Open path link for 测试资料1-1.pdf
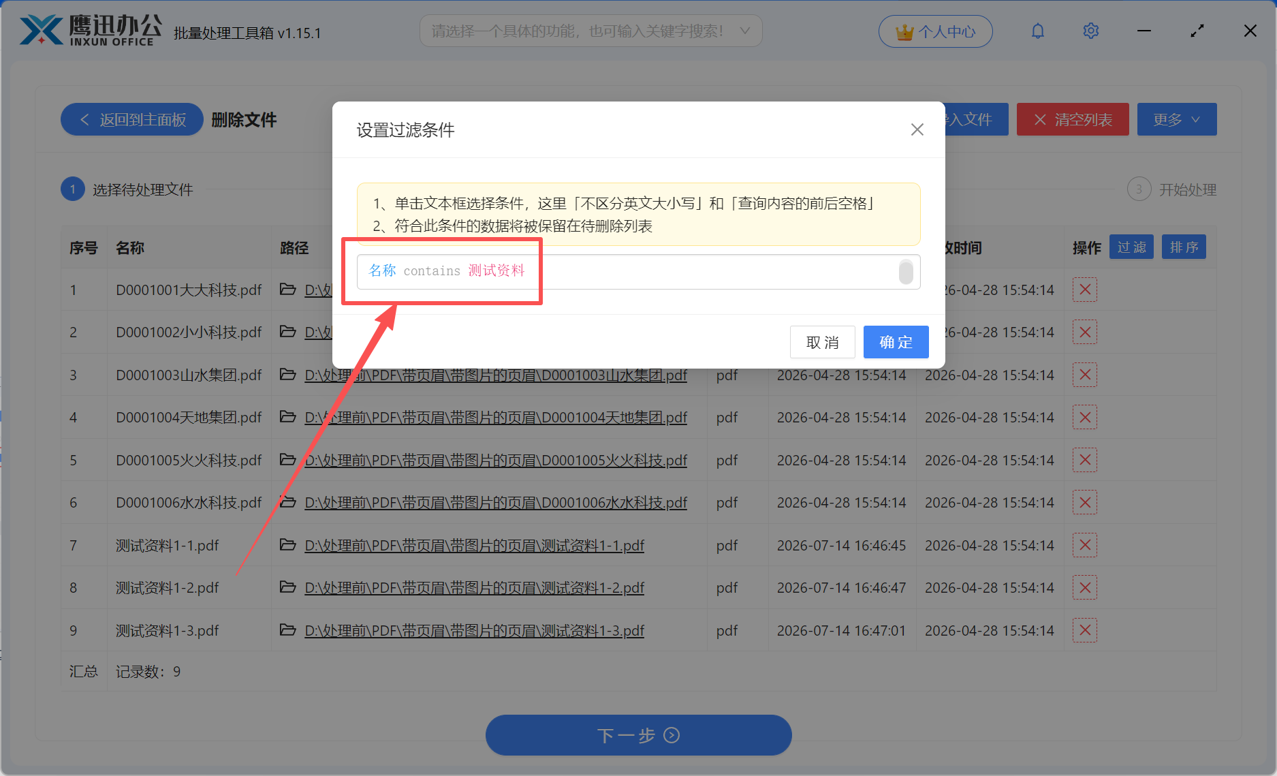1277x776 pixels. [474, 546]
